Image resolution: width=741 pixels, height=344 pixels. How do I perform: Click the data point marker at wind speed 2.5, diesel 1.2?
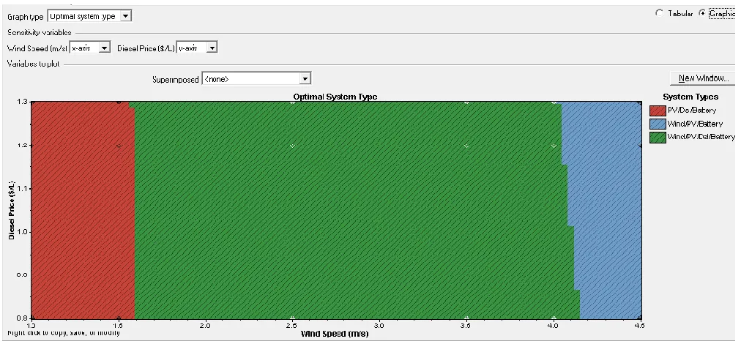(293, 146)
